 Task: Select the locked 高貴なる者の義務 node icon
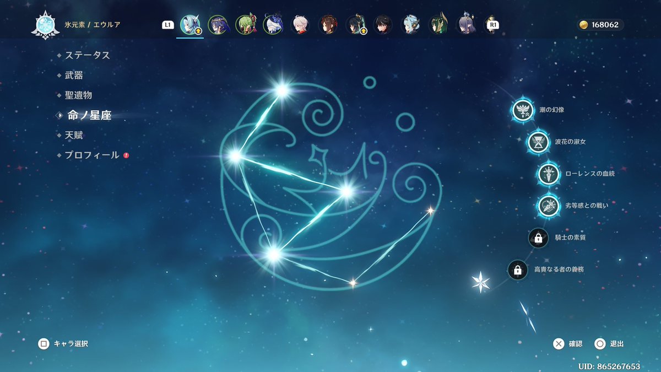517,270
